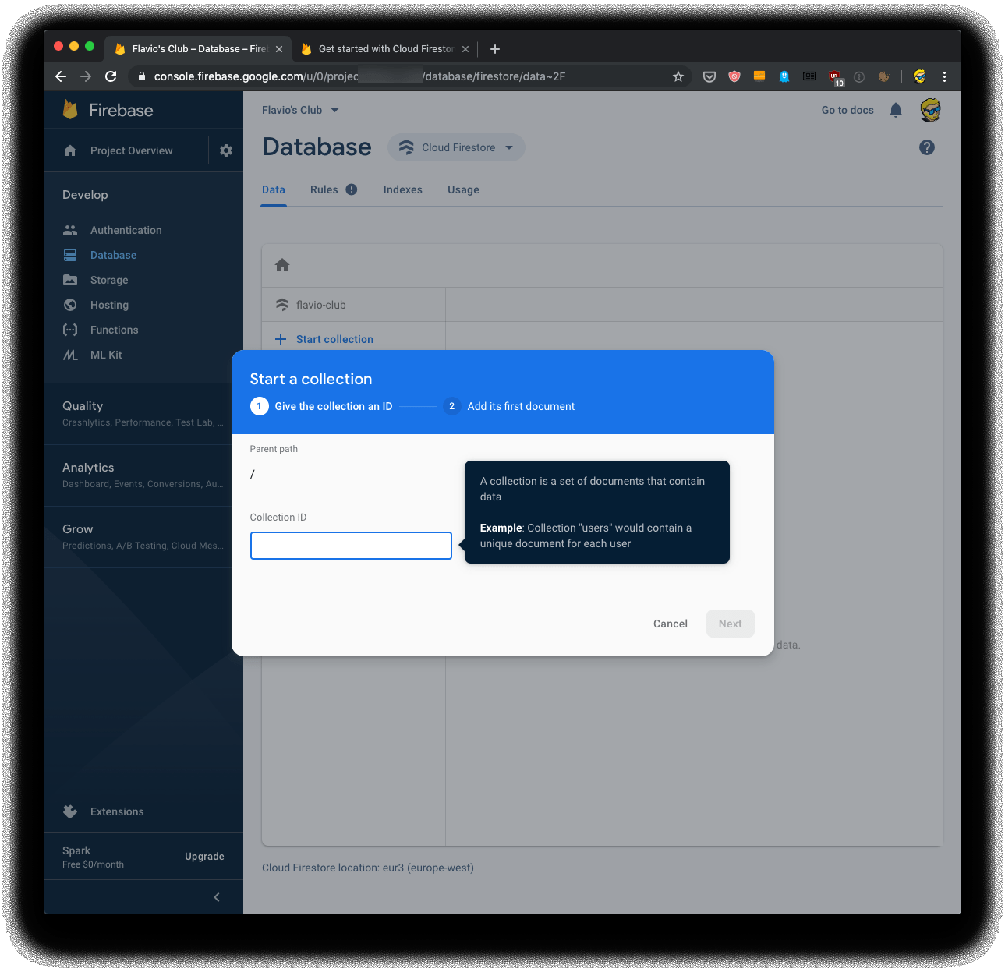Open the user profile avatar
This screenshot has height=972, width=1005.
tap(930, 110)
